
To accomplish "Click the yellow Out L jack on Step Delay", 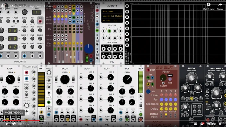I will (148, 84).
